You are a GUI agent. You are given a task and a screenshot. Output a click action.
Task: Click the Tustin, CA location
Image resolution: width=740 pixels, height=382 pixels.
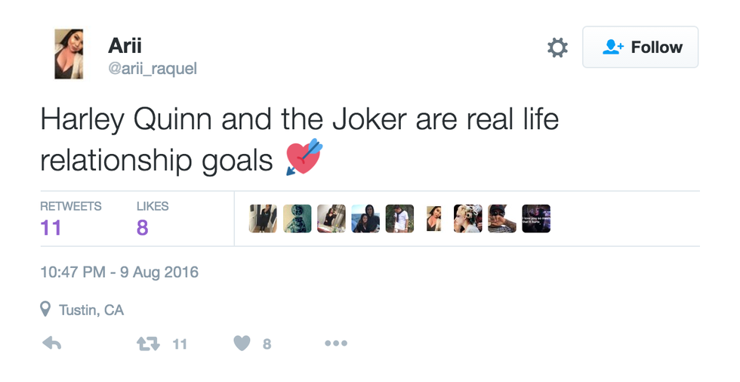(91, 310)
